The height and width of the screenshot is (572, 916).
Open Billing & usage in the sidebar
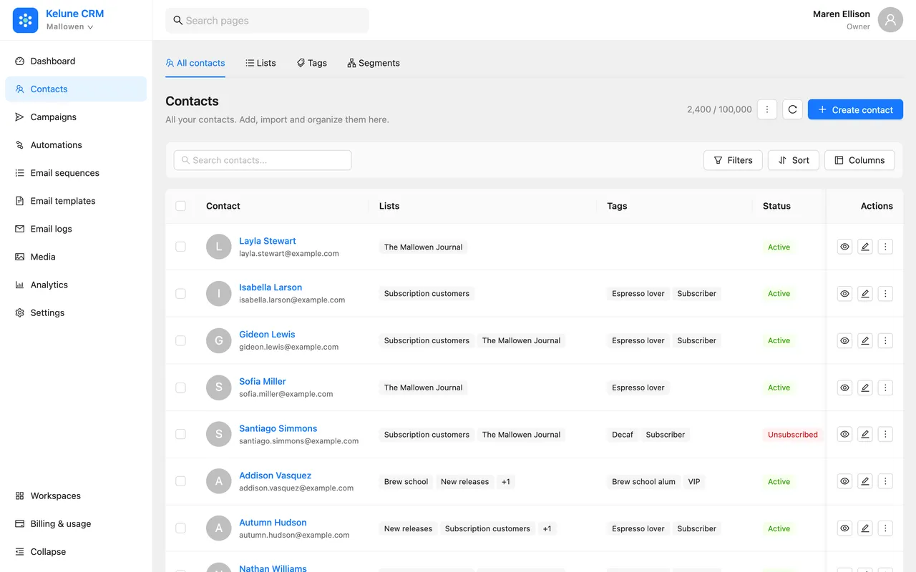click(x=76, y=523)
